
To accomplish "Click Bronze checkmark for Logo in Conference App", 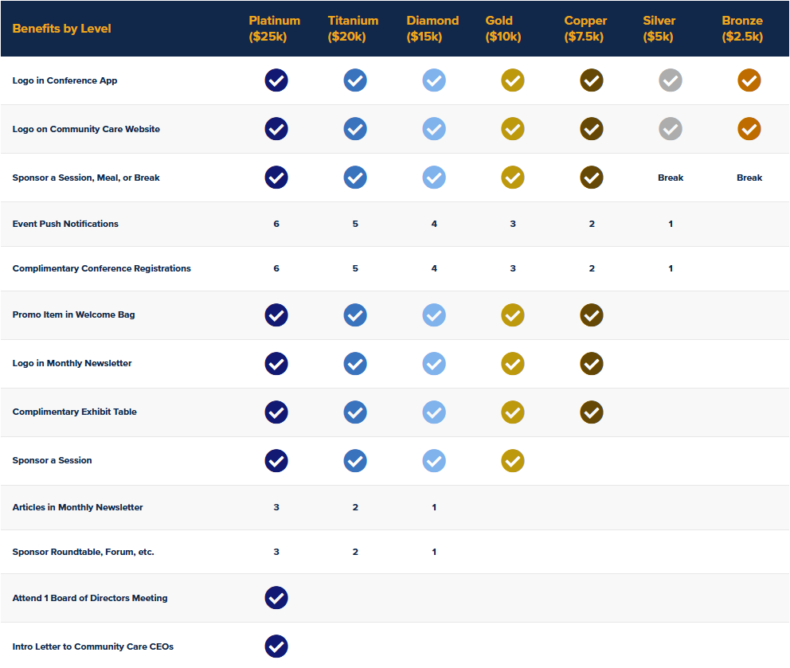I will [749, 80].
